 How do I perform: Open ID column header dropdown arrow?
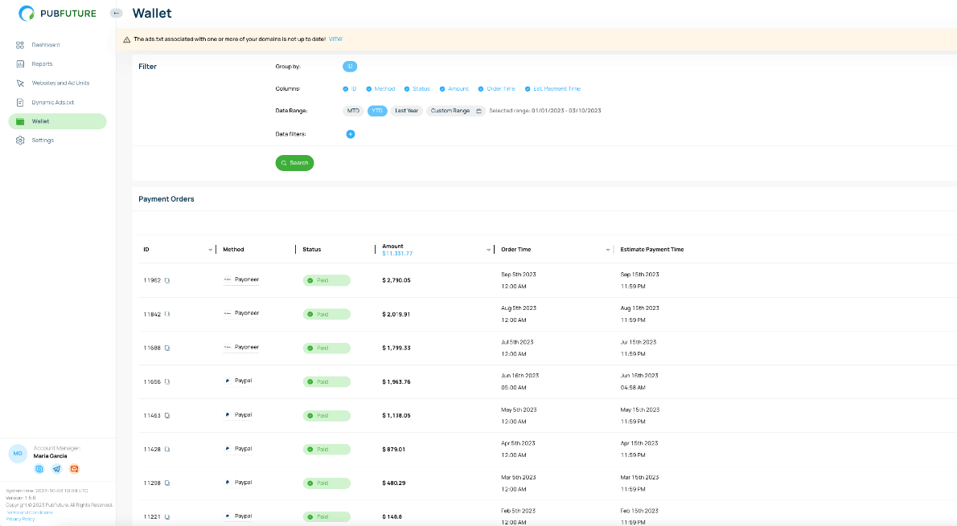tap(211, 250)
